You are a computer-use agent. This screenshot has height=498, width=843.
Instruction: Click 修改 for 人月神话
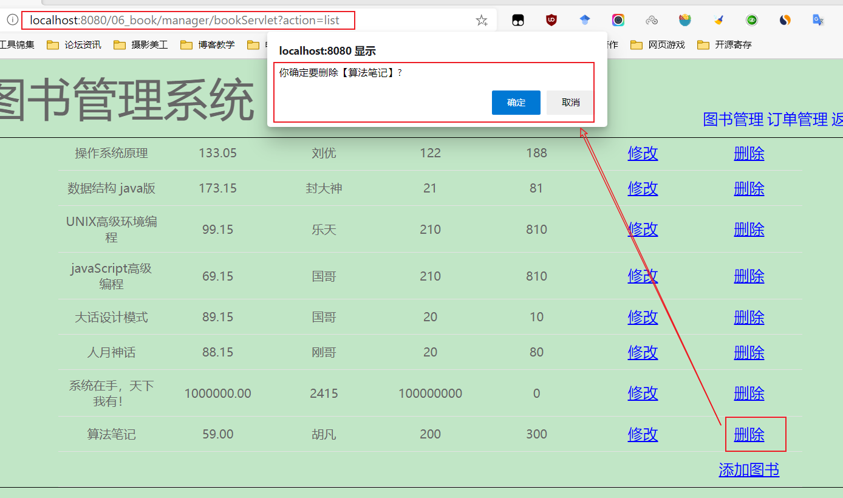click(643, 352)
